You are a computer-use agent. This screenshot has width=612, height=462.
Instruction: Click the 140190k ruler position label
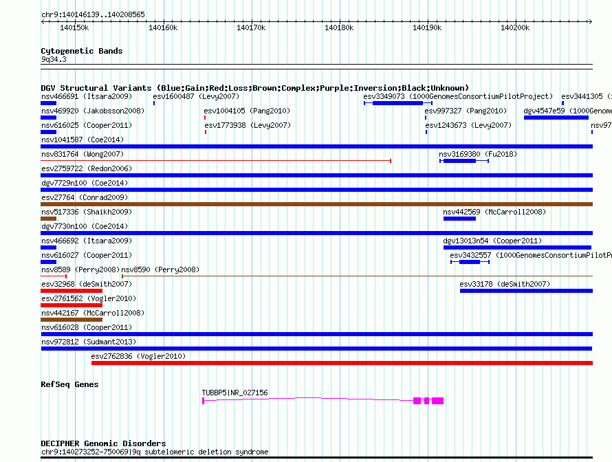point(427,27)
